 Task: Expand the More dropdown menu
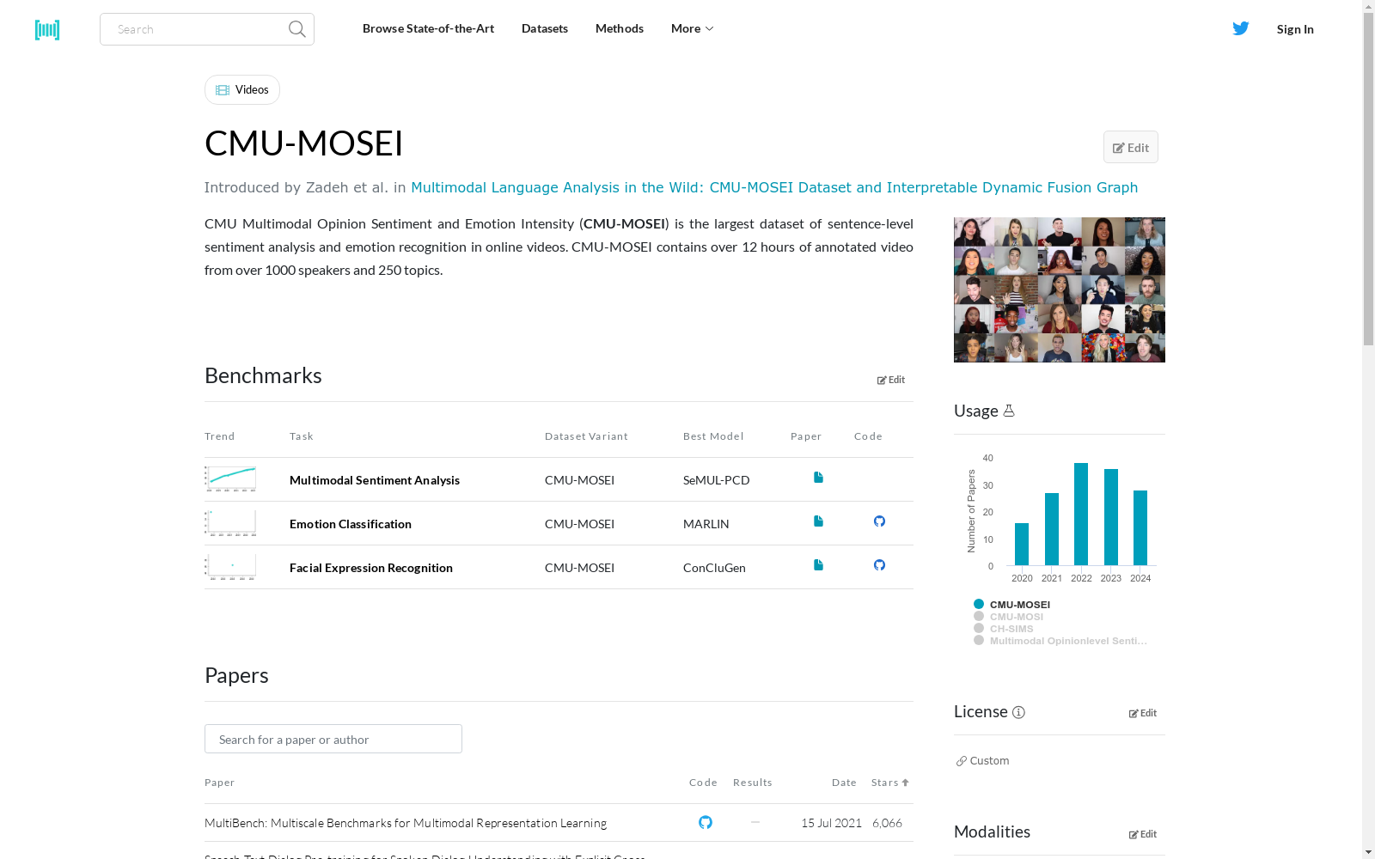692,28
